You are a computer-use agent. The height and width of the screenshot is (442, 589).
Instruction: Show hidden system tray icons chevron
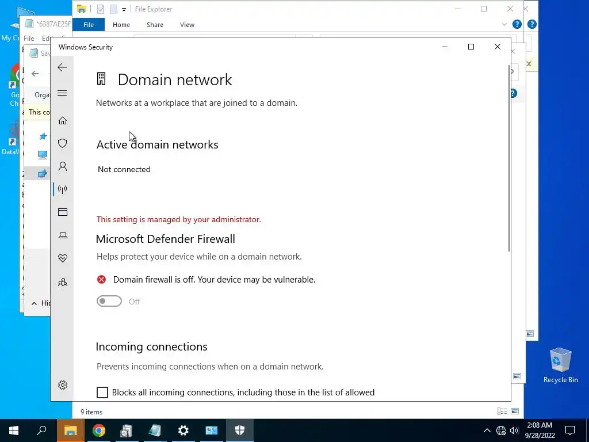point(487,430)
